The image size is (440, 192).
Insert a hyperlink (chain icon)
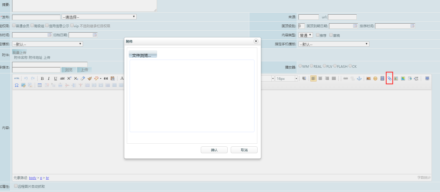pyautogui.click(x=346, y=78)
